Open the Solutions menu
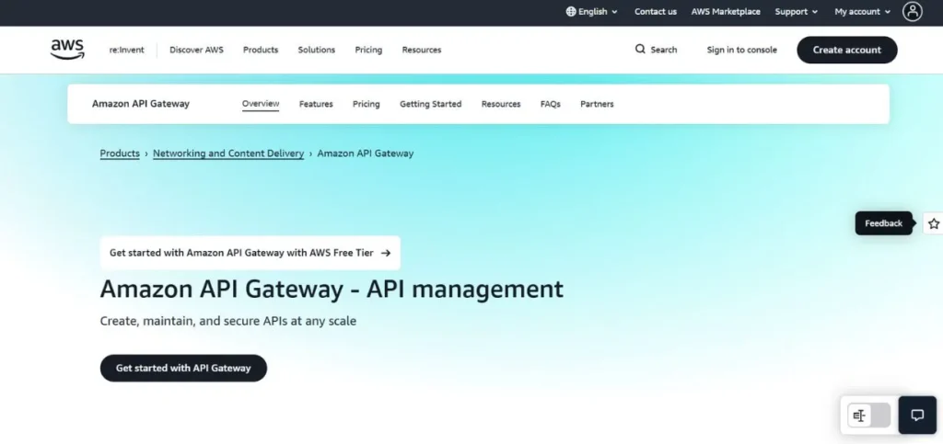The width and height of the screenshot is (943, 444). [316, 50]
